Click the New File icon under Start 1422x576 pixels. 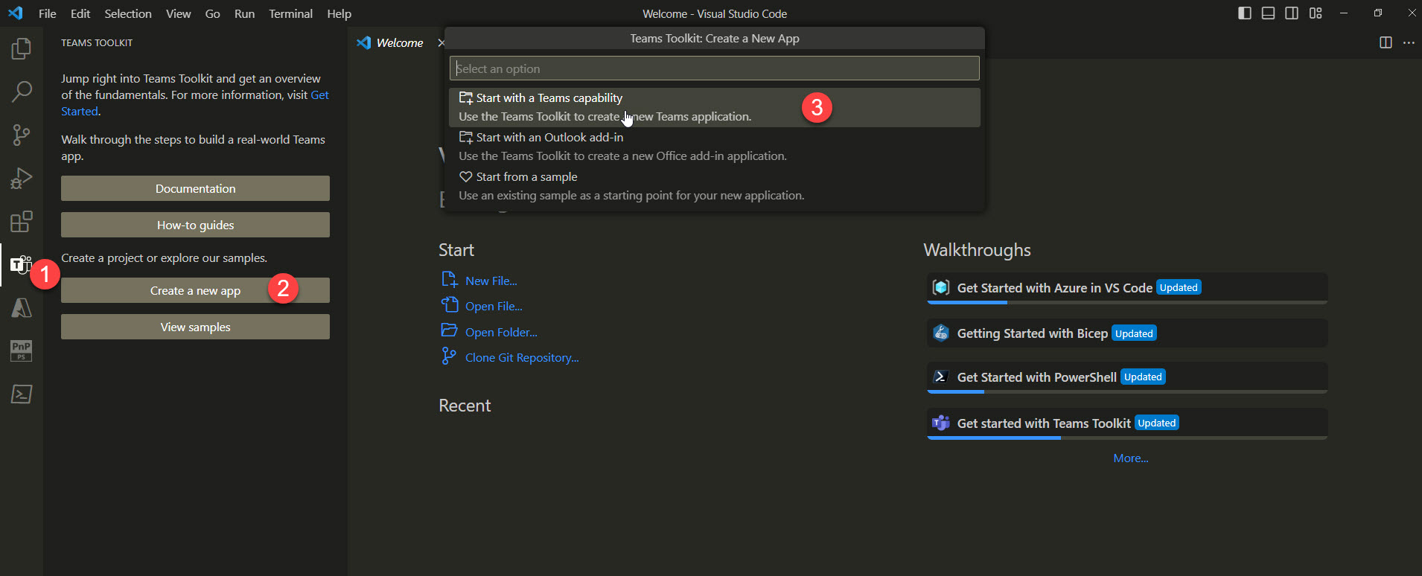click(x=449, y=280)
